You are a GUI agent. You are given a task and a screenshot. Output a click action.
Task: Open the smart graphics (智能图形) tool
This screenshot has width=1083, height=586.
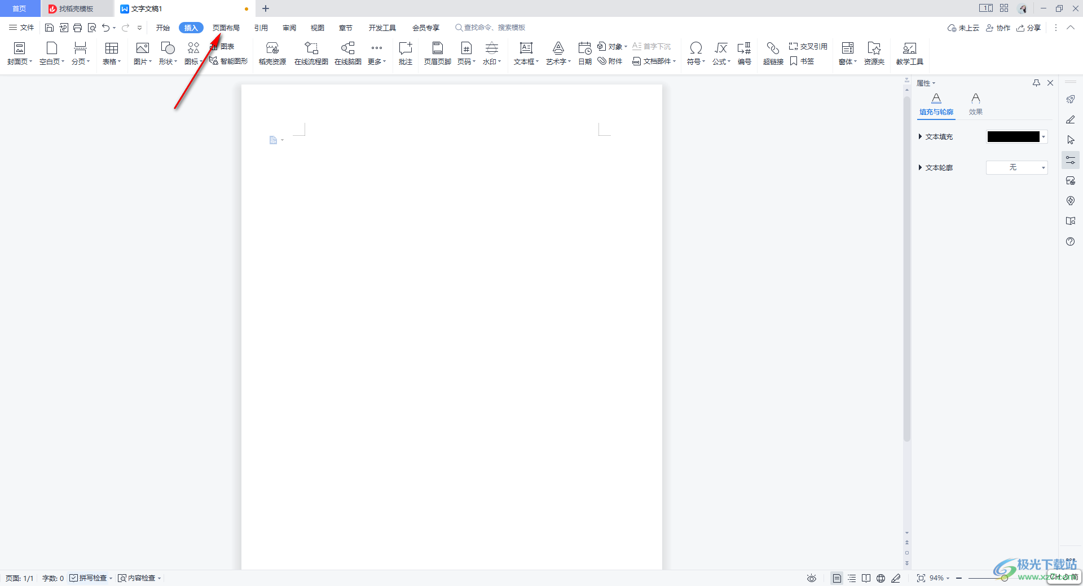[x=229, y=61]
